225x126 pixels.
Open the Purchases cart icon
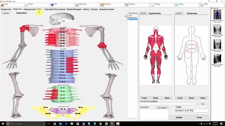[152, 5]
